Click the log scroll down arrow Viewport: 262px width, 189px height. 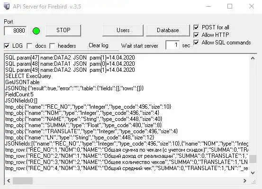point(253,173)
